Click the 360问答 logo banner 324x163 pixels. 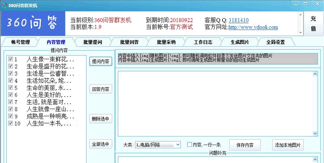pos(33,23)
